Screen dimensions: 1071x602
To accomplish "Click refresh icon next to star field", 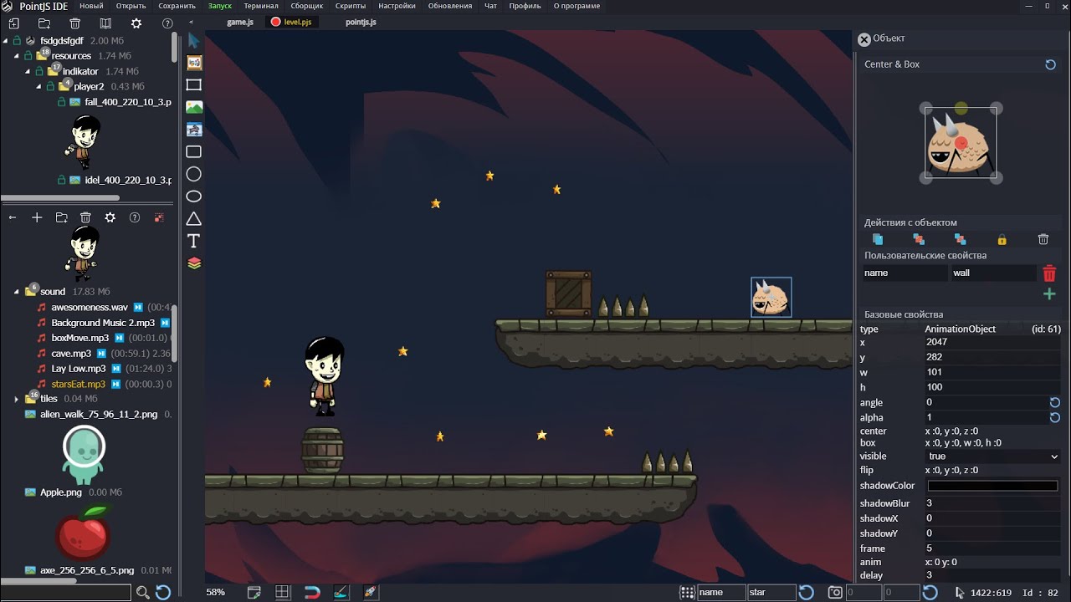I will coord(806,592).
